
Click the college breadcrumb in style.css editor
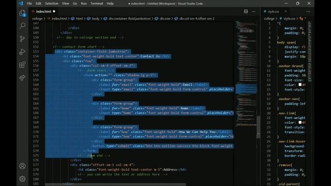tap(269, 19)
